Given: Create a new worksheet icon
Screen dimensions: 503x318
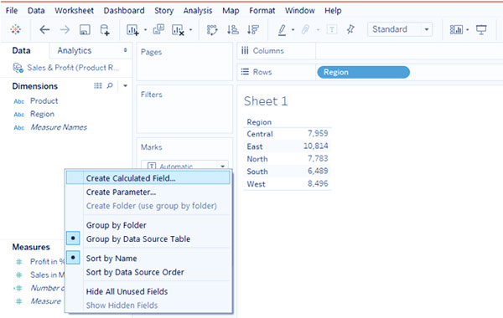Looking at the screenshot, I should click(132, 30).
